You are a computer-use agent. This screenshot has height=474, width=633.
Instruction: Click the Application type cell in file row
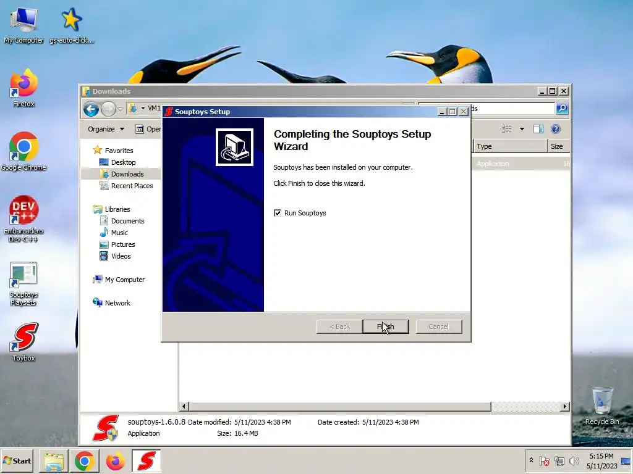[x=493, y=164]
